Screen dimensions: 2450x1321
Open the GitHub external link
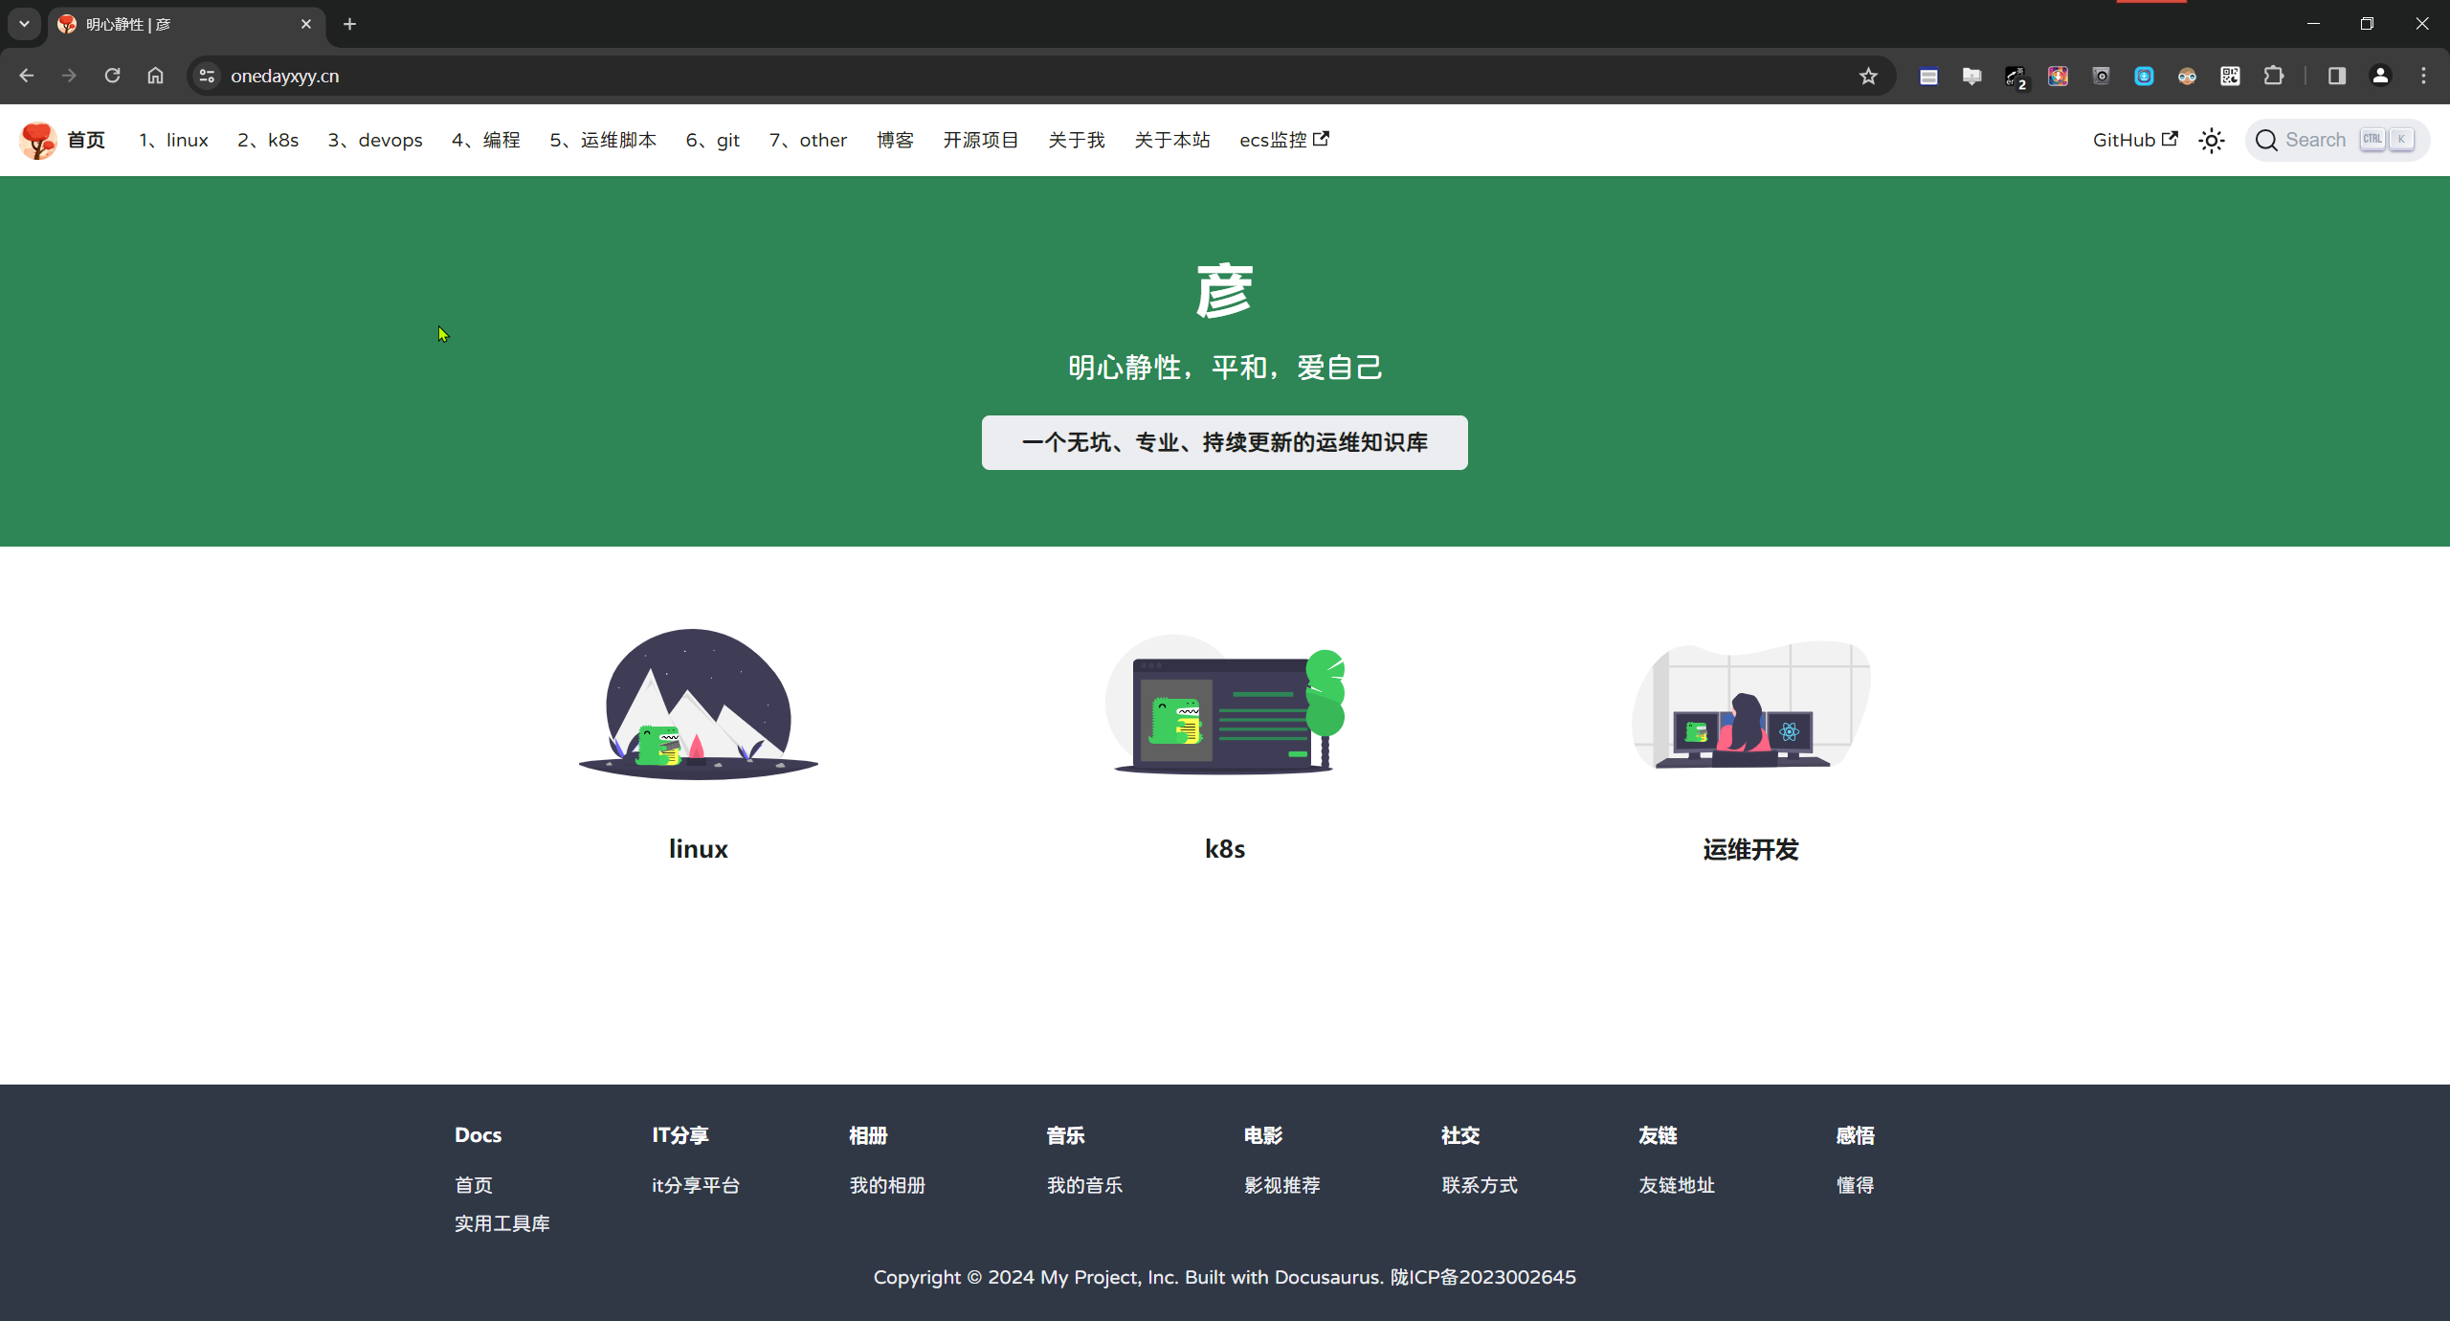coord(2134,141)
